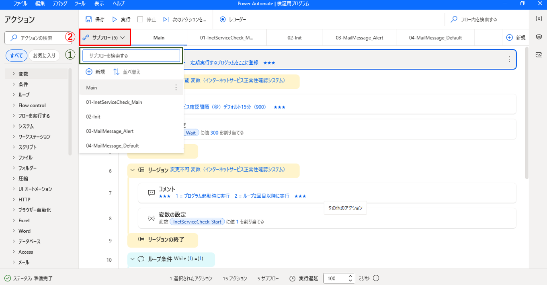
Task: Run the flow with the play icon
Action: pyautogui.click(x=115, y=19)
